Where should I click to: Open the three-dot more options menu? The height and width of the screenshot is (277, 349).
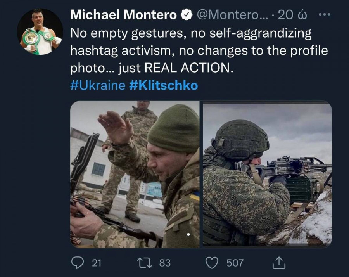(x=323, y=15)
